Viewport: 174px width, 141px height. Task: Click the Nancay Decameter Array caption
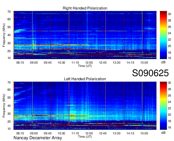click(38, 138)
